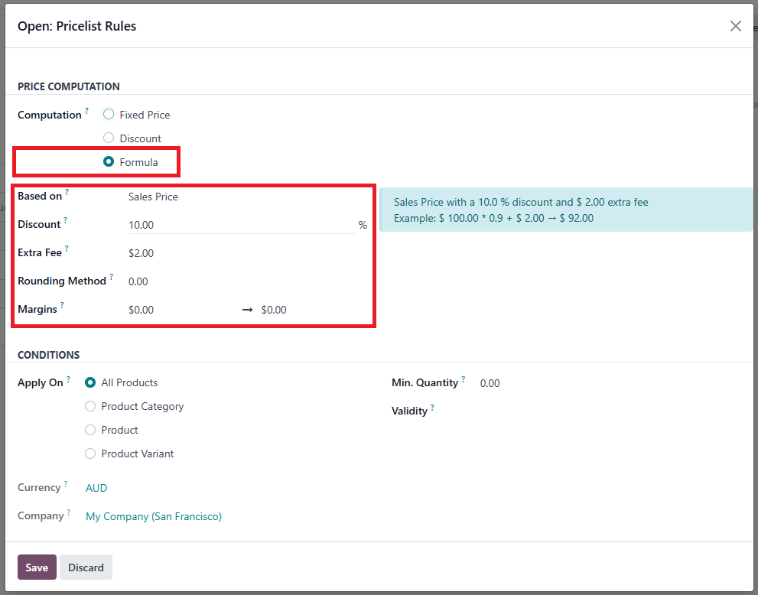
Task: Open the AUD currency link
Action: click(x=96, y=488)
